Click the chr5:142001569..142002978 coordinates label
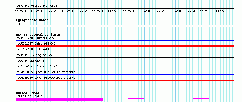The image size is (242, 102). click(x=37, y=6)
